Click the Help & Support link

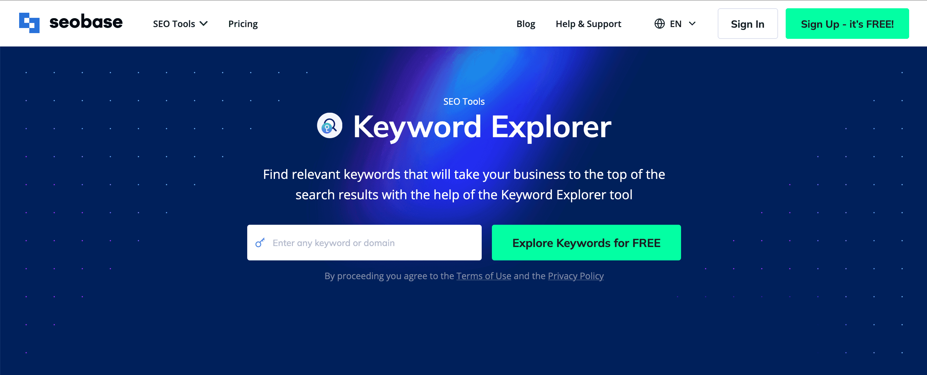click(x=588, y=24)
